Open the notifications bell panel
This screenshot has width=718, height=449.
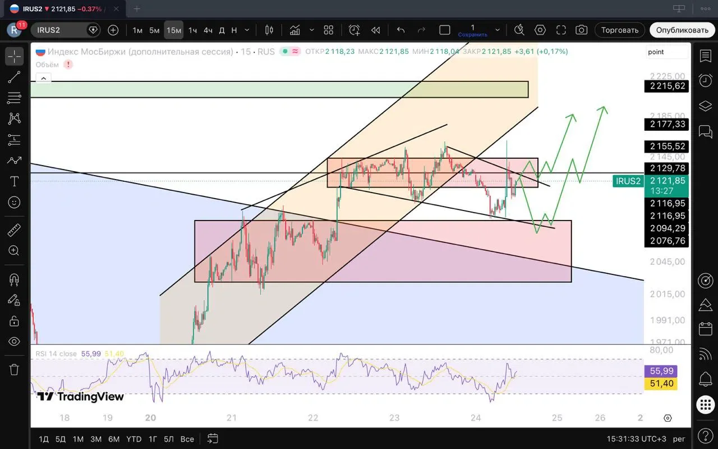[705, 379]
